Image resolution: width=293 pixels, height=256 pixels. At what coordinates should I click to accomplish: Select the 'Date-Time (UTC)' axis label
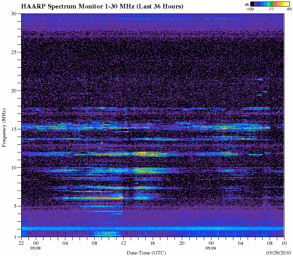point(146,253)
